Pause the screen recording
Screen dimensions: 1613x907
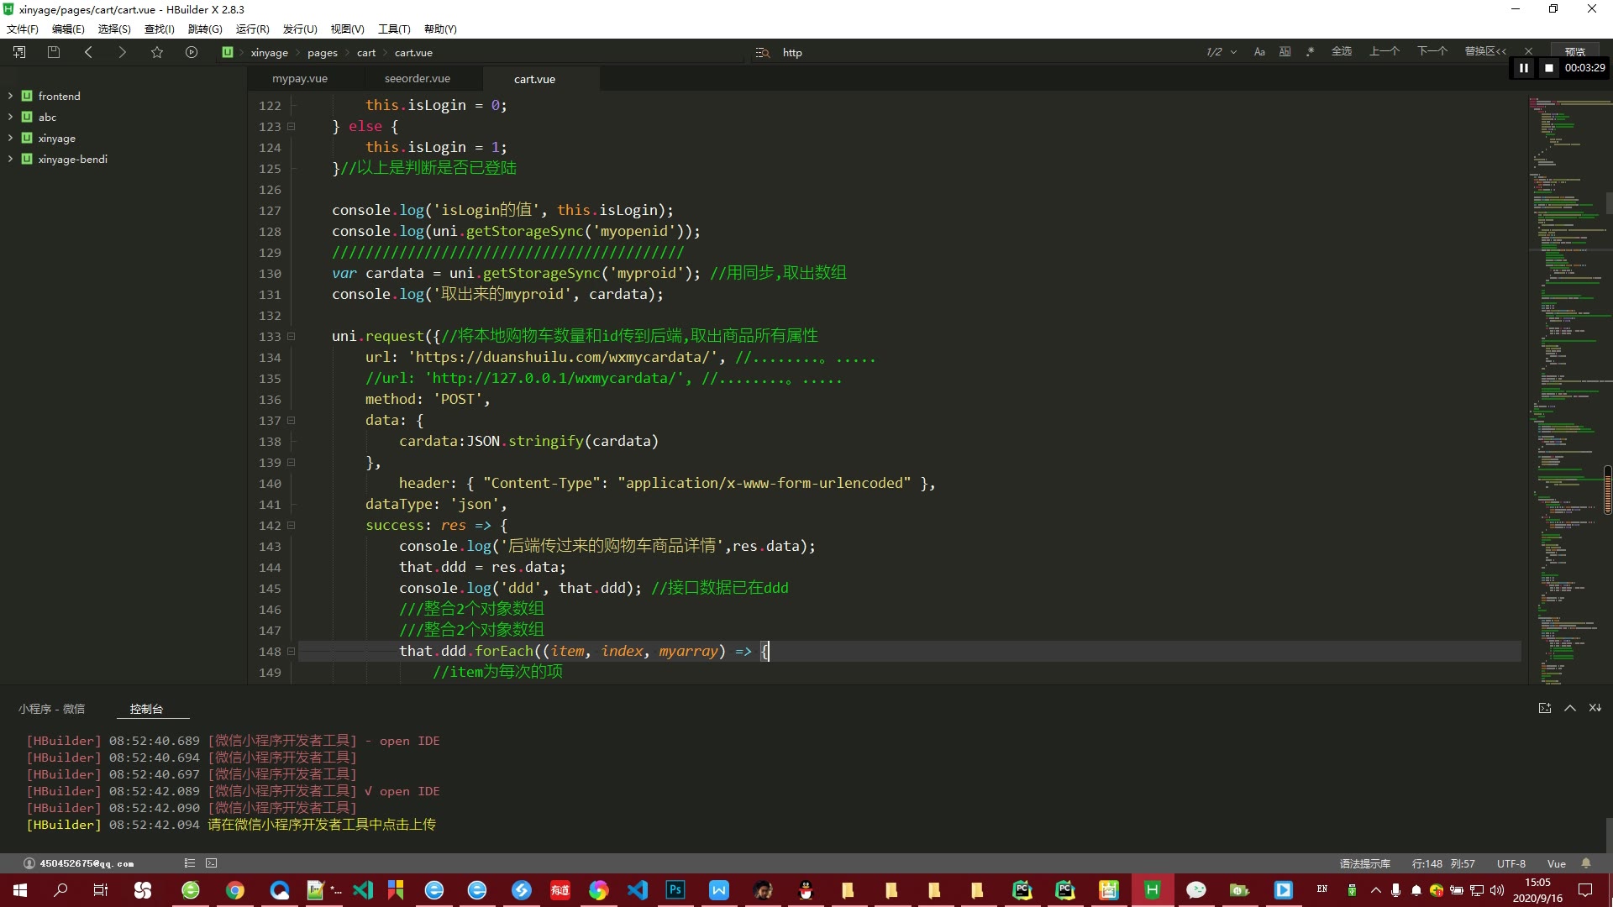tap(1523, 68)
